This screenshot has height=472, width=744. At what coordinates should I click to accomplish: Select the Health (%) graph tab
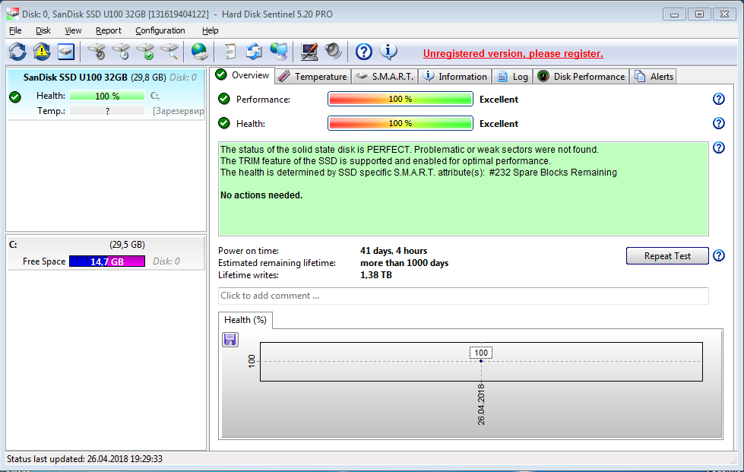(245, 320)
